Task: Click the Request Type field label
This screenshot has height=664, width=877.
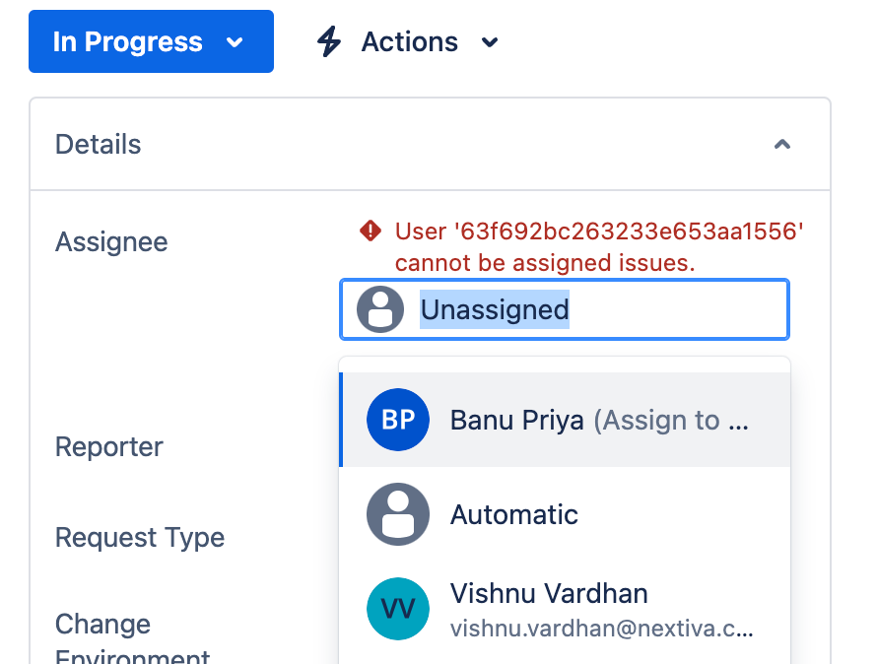Action: click(x=140, y=538)
